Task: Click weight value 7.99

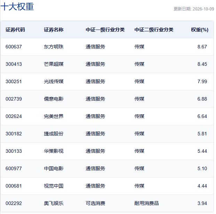Action: (202, 81)
